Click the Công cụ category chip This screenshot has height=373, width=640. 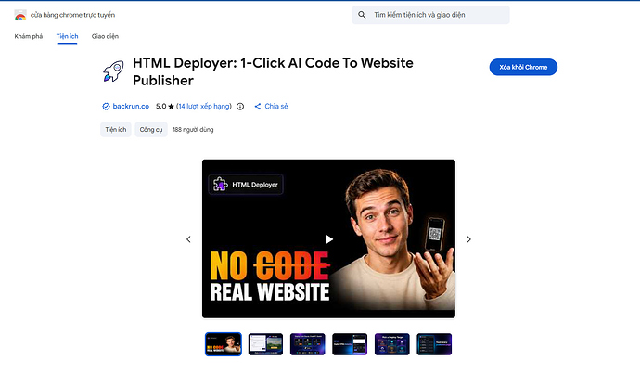click(151, 129)
